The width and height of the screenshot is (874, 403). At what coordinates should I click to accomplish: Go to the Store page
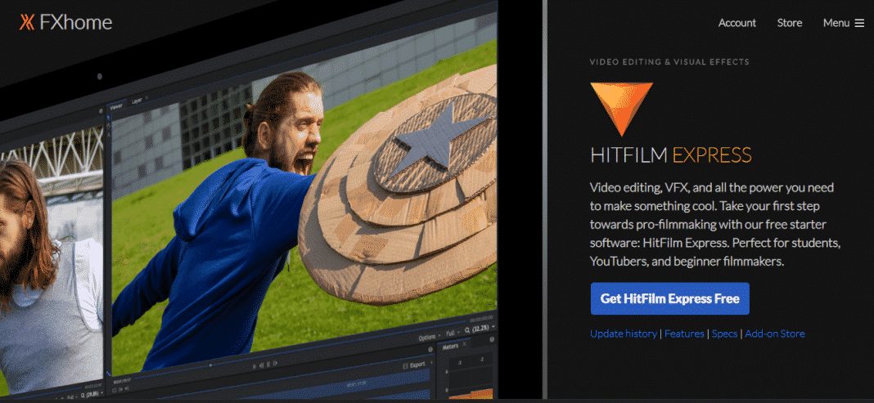(789, 23)
